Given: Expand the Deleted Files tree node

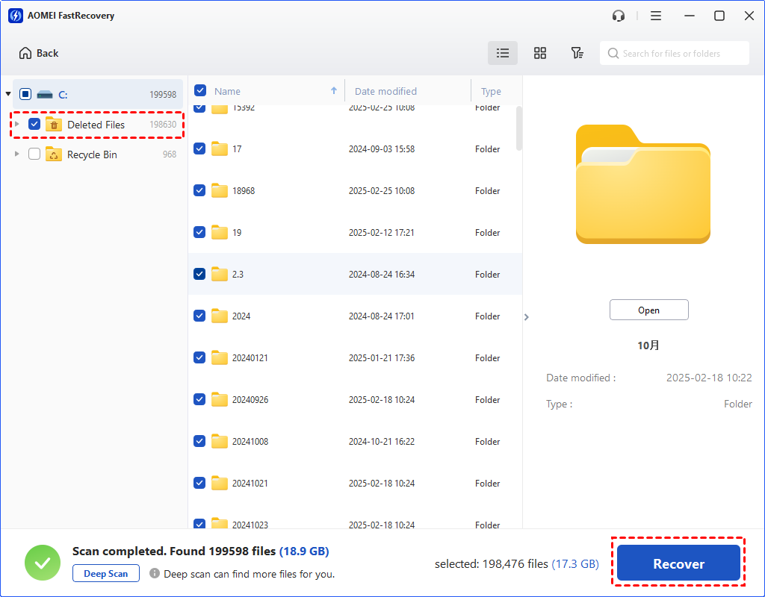Looking at the screenshot, I should (17, 125).
